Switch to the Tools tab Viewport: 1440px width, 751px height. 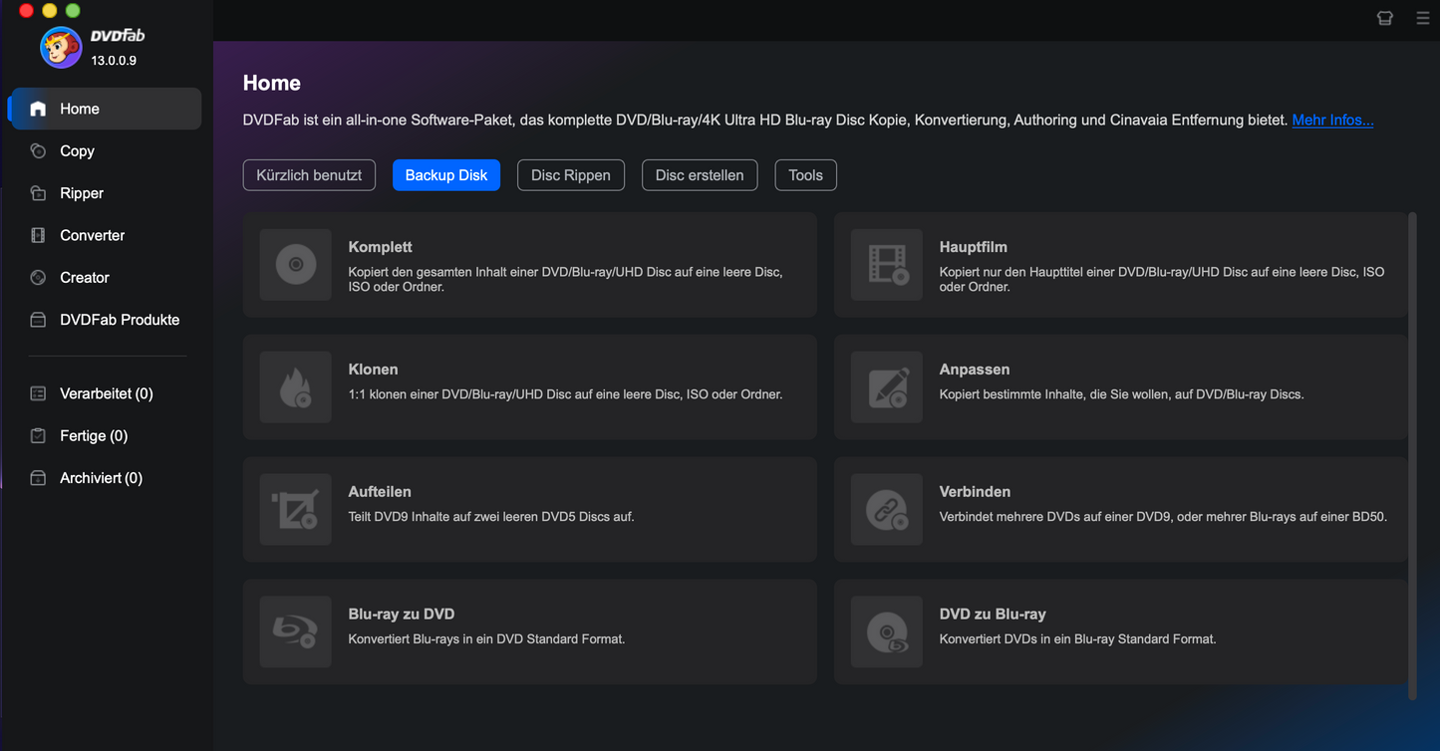(805, 175)
